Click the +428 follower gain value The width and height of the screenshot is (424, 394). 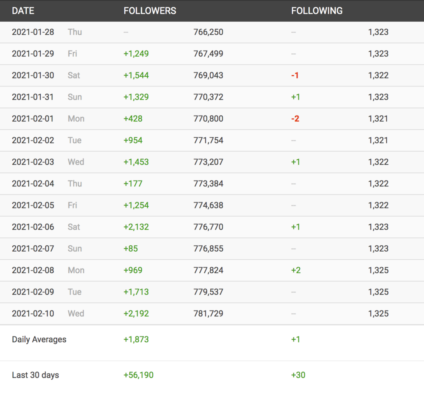pyautogui.click(x=133, y=119)
